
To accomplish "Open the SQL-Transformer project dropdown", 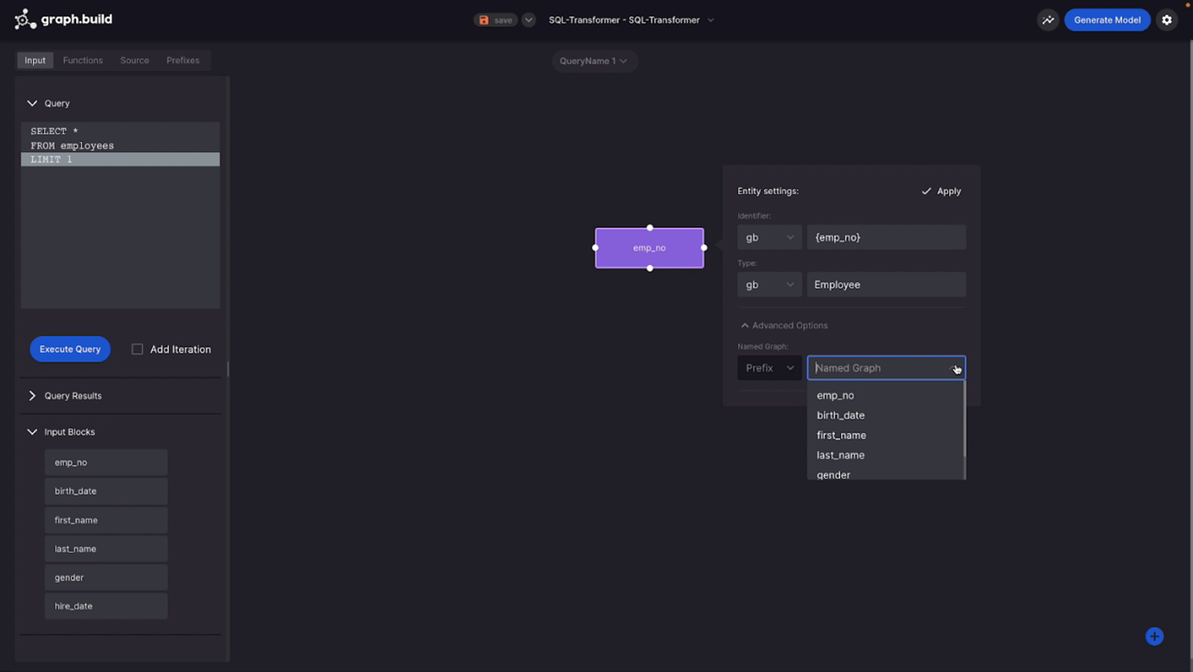I will click(x=631, y=19).
